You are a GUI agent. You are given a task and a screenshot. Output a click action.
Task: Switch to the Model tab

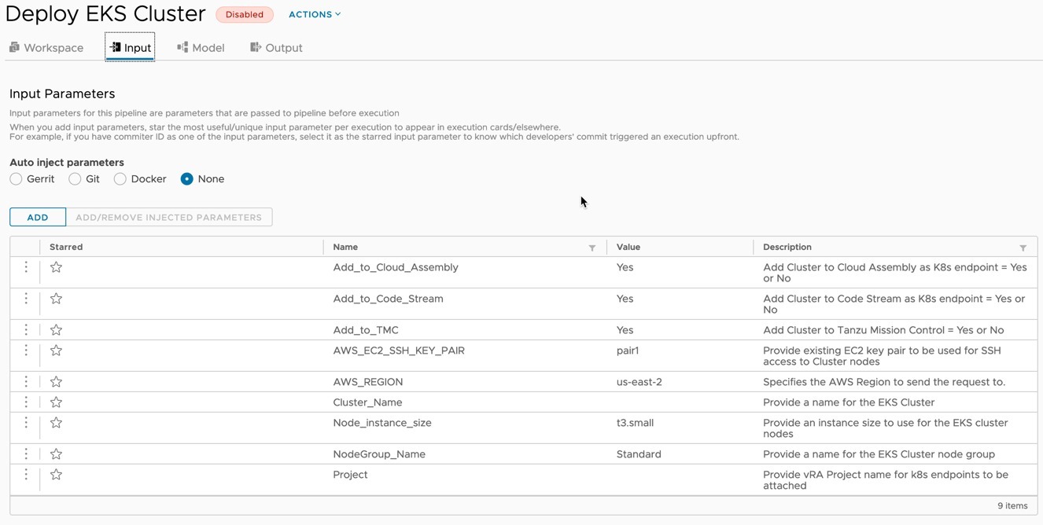click(201, 48)
